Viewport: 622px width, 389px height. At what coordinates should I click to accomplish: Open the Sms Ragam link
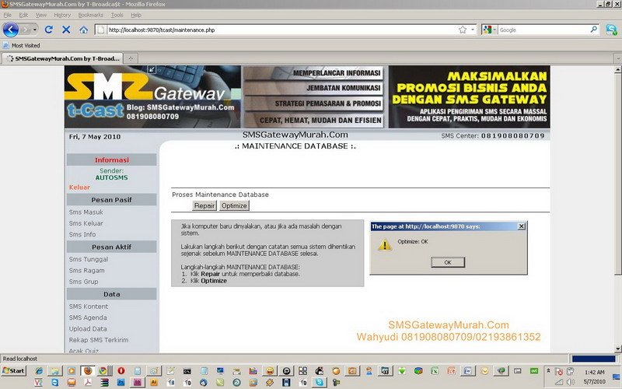pyautogui.click(x=86, y=270)
